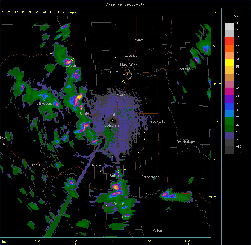Screen dimensions: 251x245
Task: Pick the light gray 70-80 dBZ legend swatch
Action: click(x=229, y=26)
